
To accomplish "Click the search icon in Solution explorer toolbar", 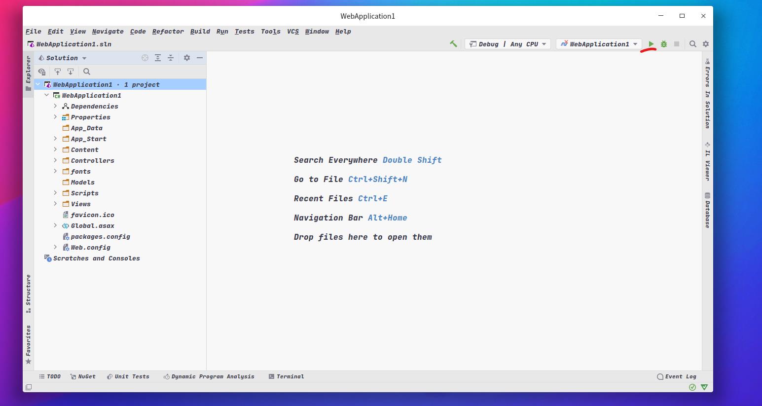I will 87,72.
